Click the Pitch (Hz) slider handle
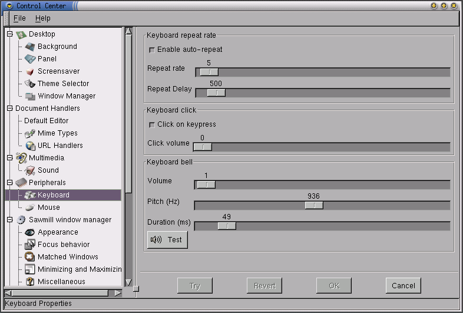Screen dimensions: 463x313 [314, 205]
